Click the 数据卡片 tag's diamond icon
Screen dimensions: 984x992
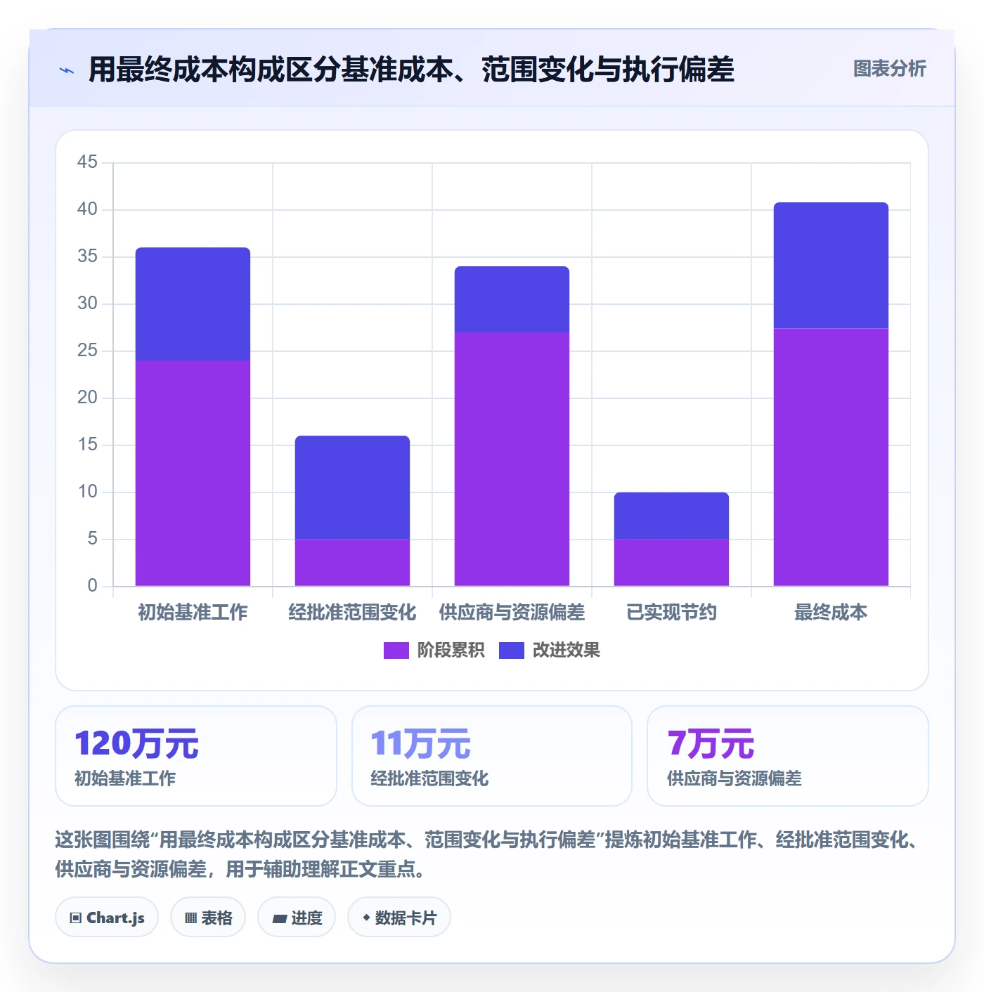366,918
